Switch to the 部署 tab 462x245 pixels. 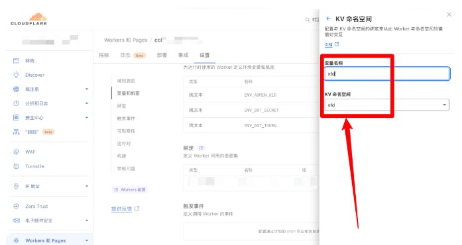(162, 55)
